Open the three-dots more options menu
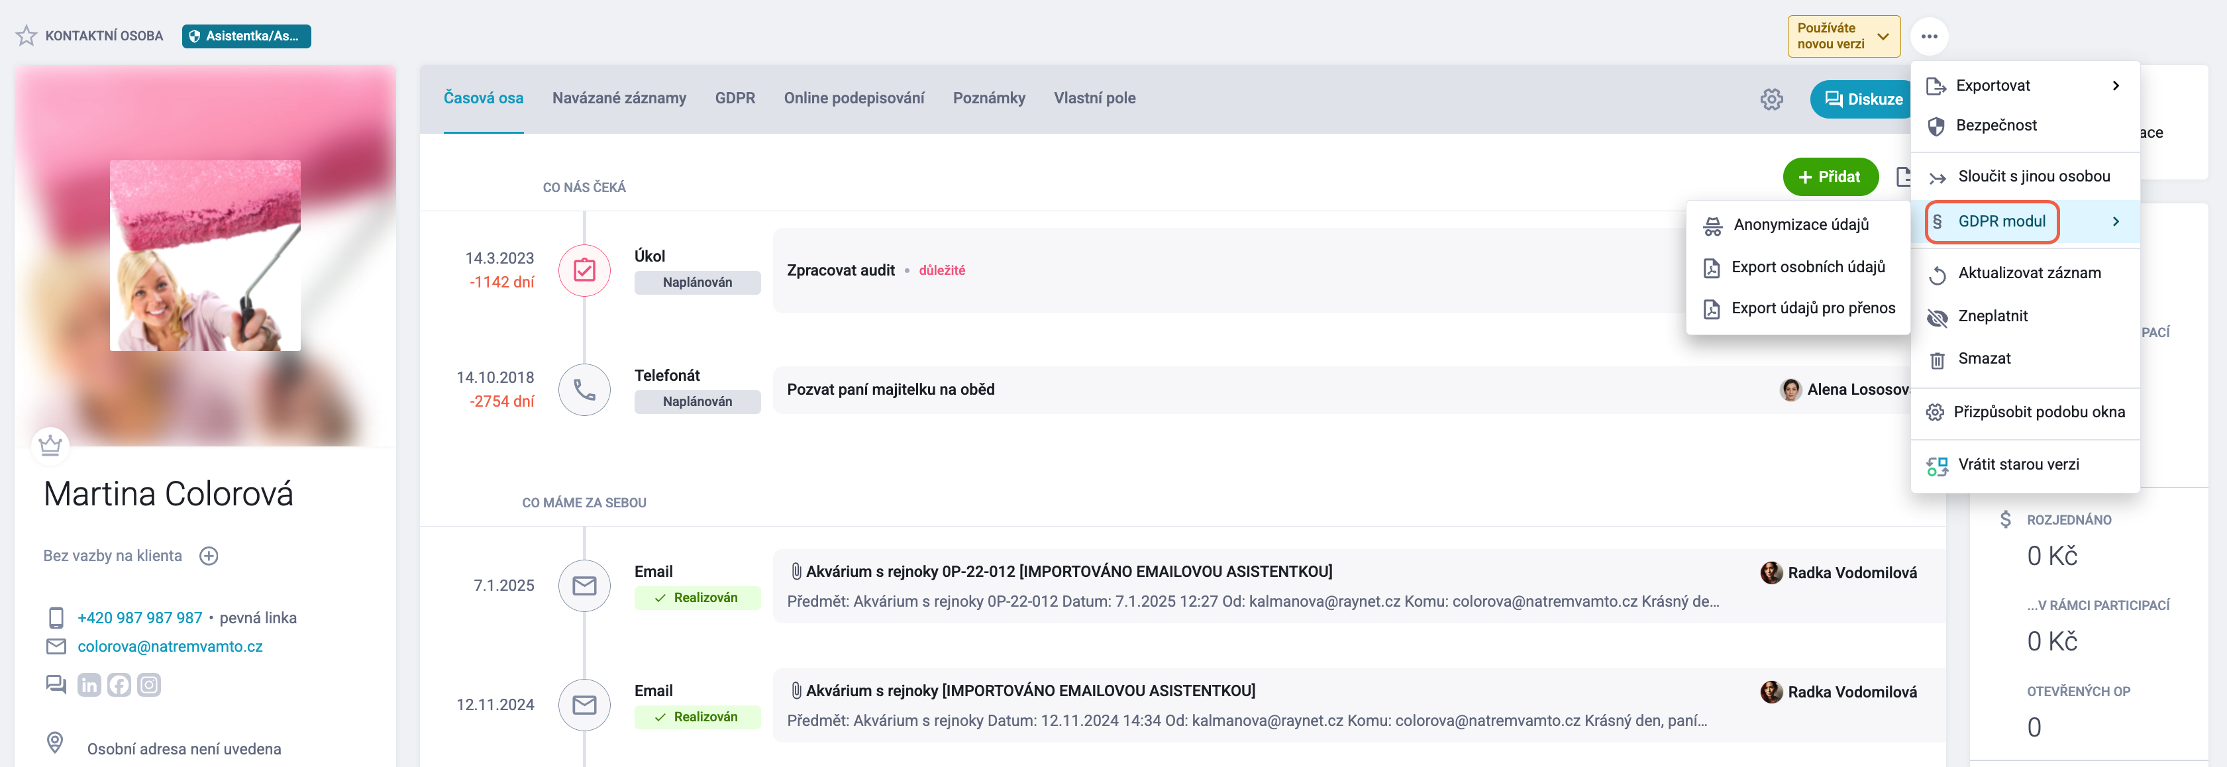The width and height of the screenshot is (2227, 767). point(1929,36)
